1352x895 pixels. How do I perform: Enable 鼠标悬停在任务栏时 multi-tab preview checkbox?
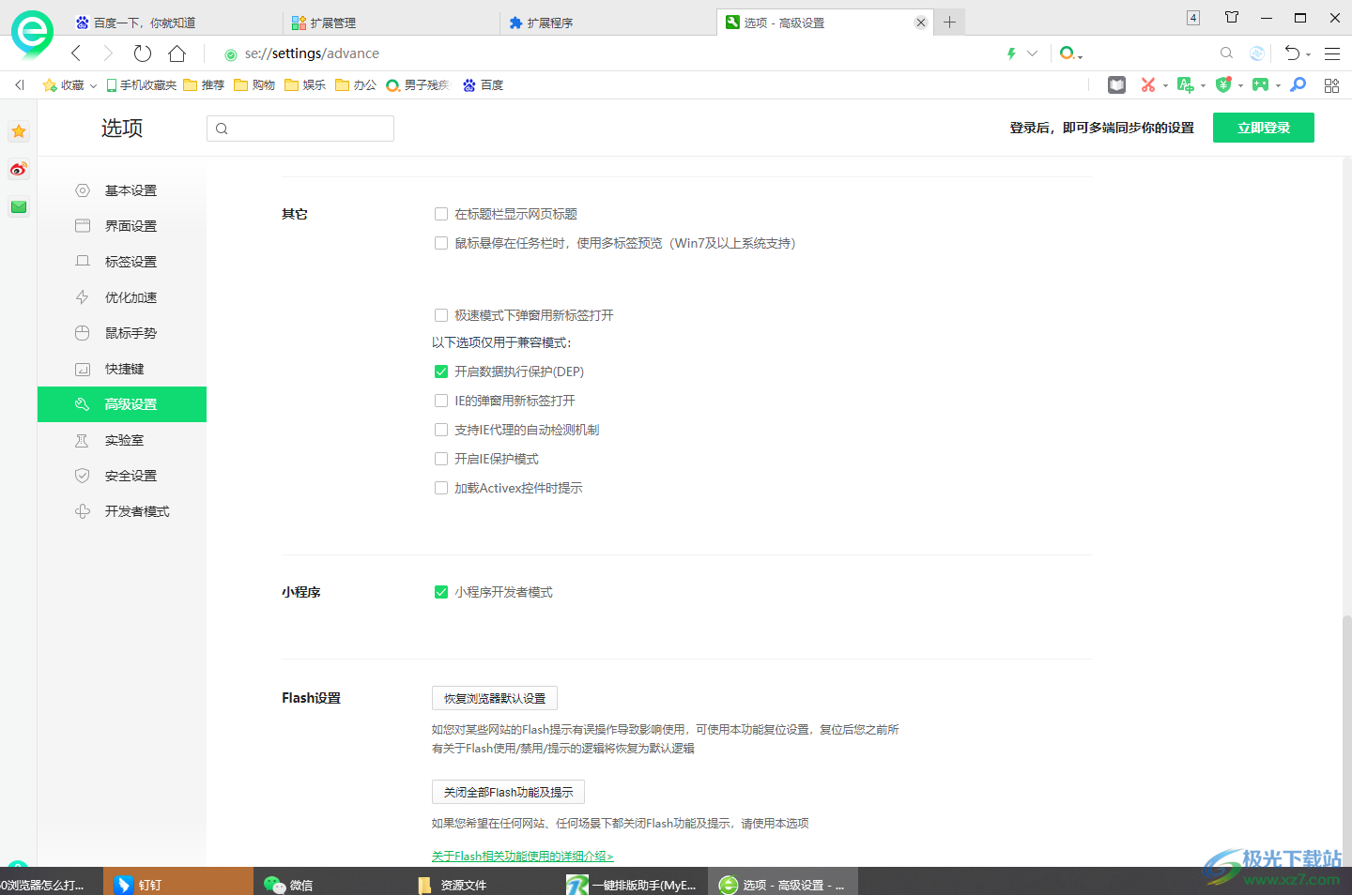pos(441,243)
